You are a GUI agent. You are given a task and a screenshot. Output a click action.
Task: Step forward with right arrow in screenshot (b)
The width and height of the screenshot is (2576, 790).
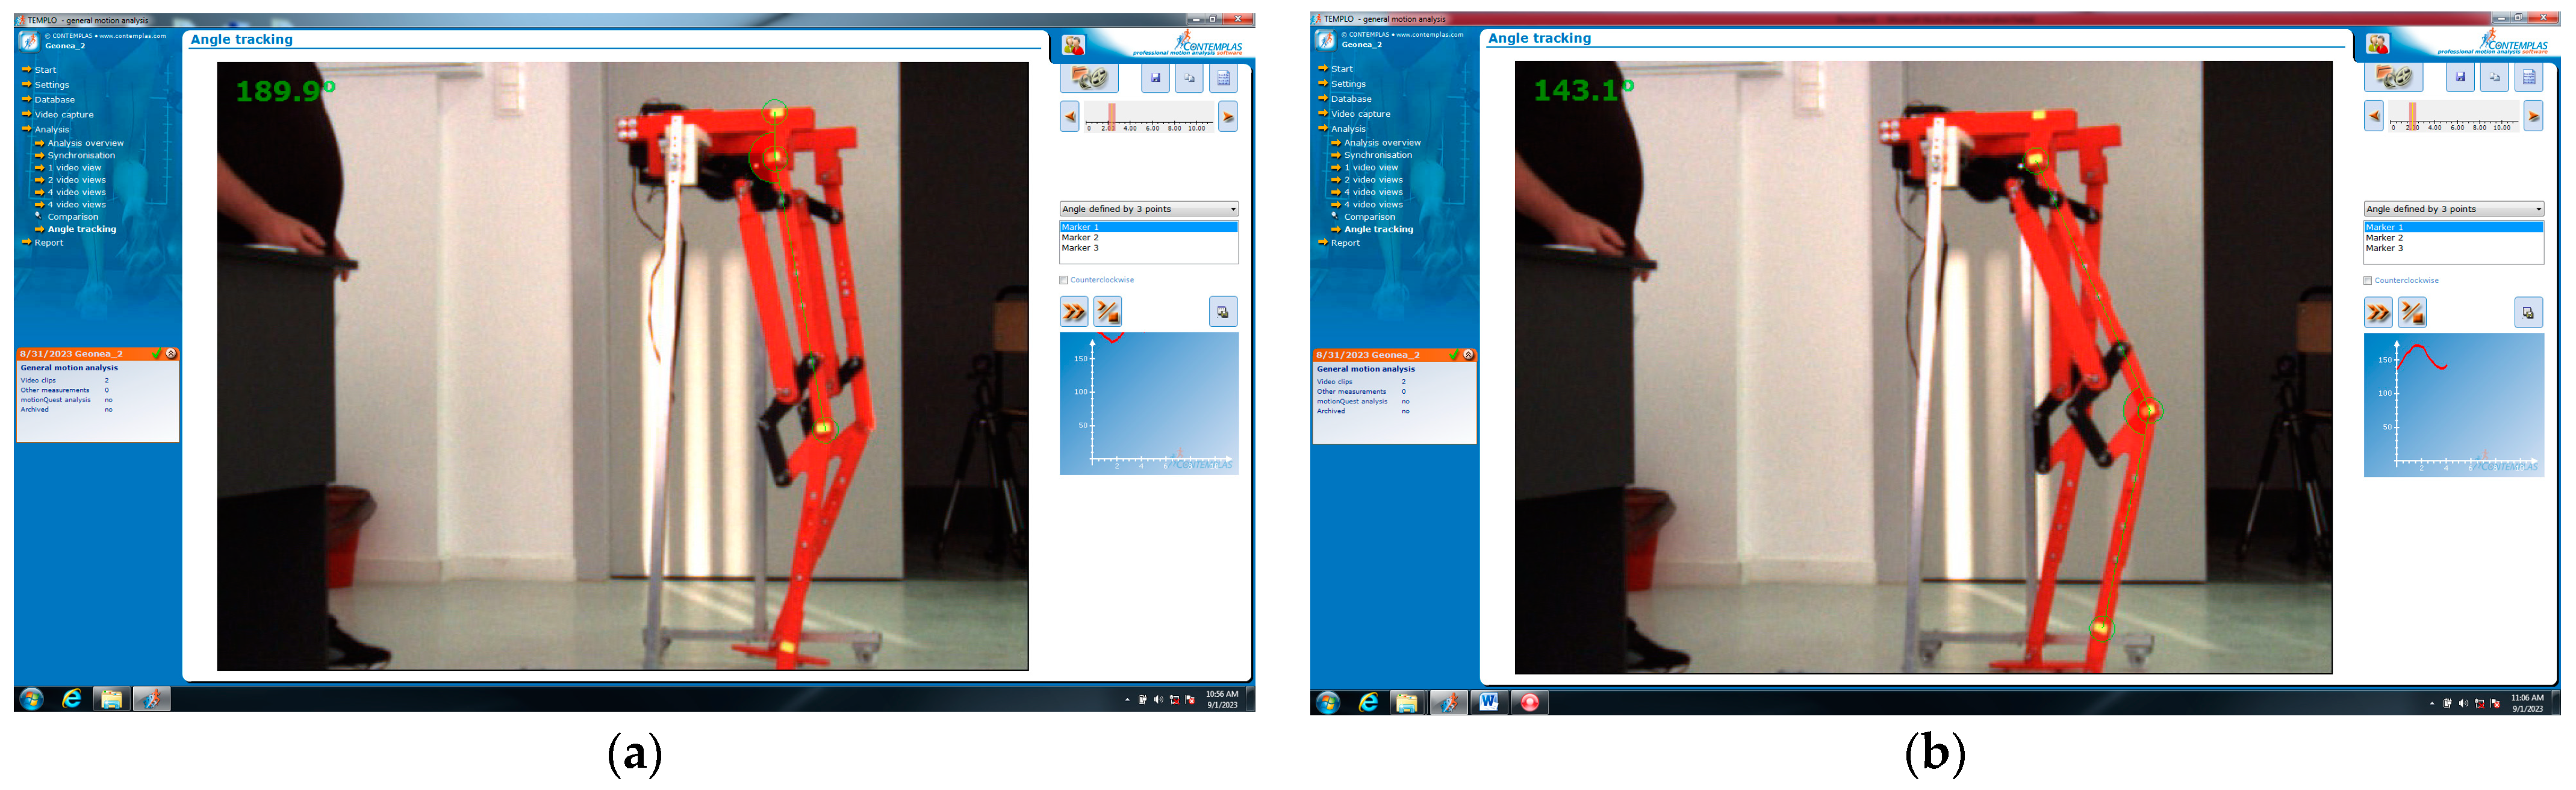point(2533,116)
